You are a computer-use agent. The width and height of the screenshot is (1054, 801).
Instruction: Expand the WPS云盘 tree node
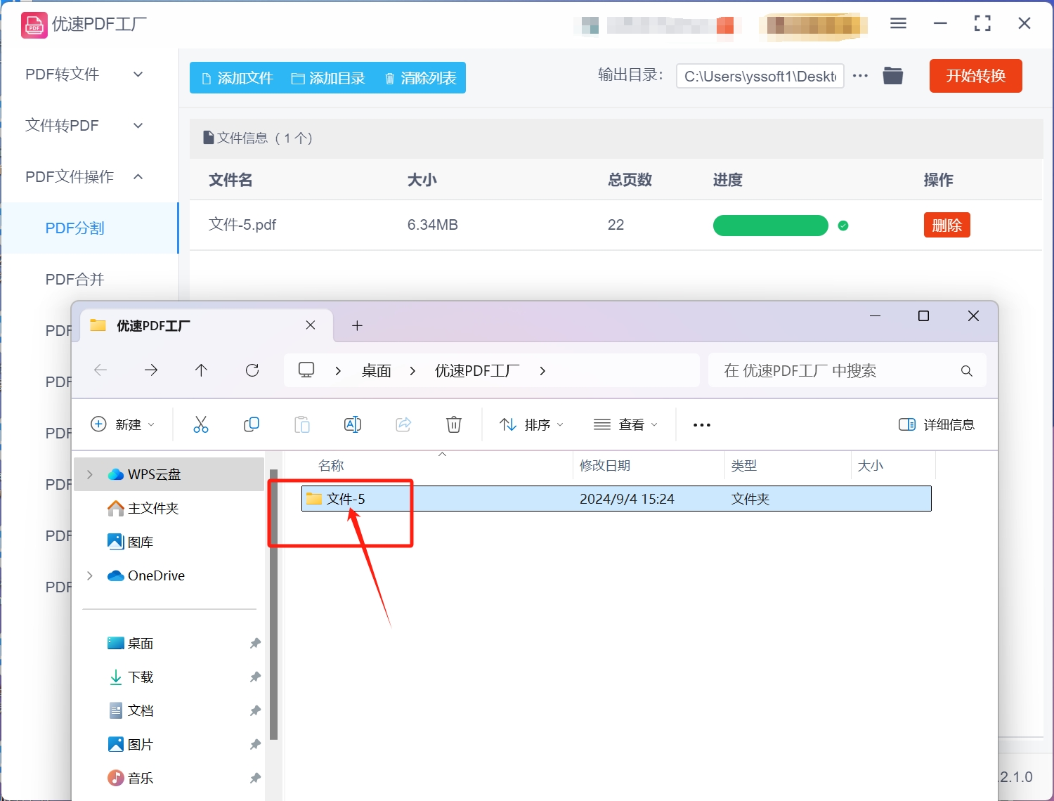[x=90, y=474]
